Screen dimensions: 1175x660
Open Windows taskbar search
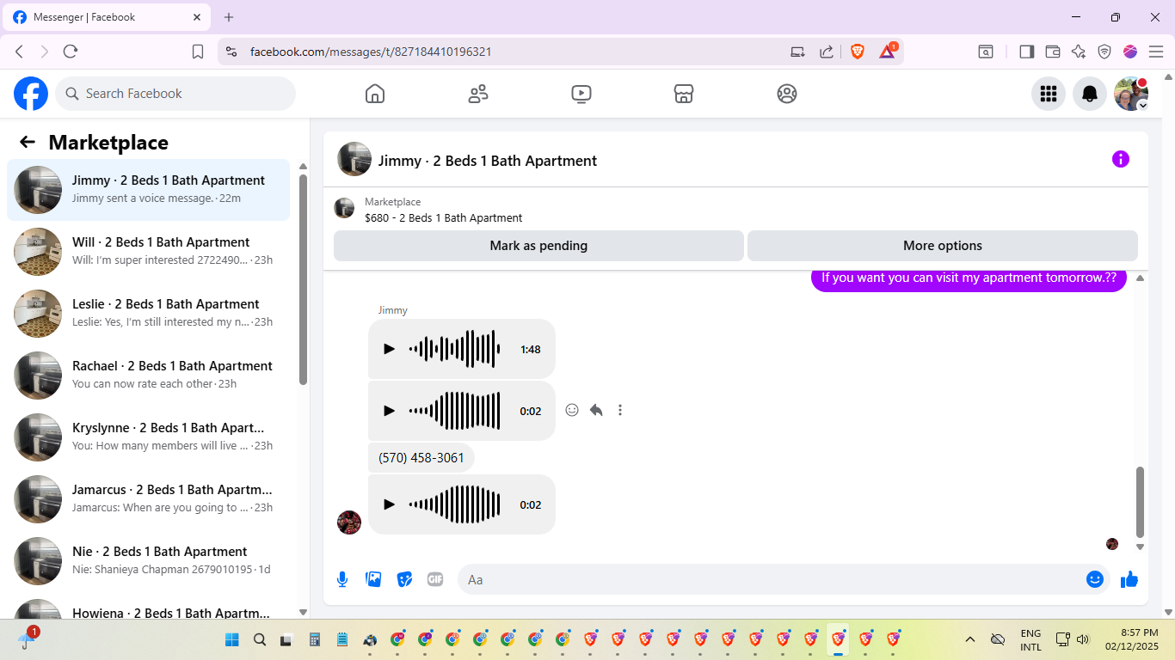pyautogui.click(x=260, y=639)
